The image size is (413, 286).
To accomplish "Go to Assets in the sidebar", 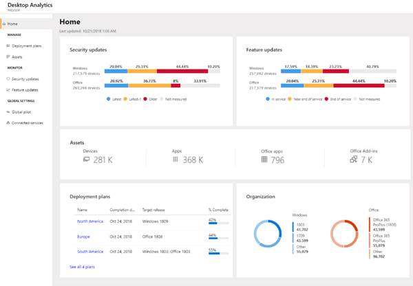I will 17,57.
